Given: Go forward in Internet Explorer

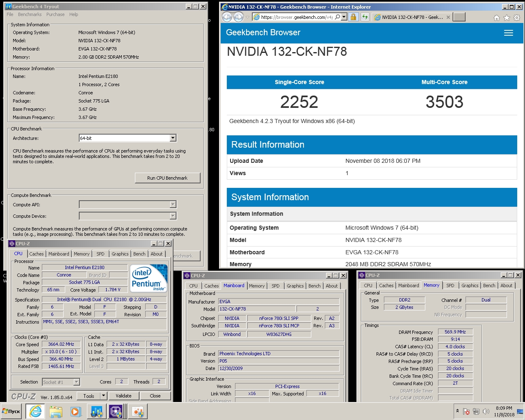Looking at the screenshot, I should tap(238, 17).
